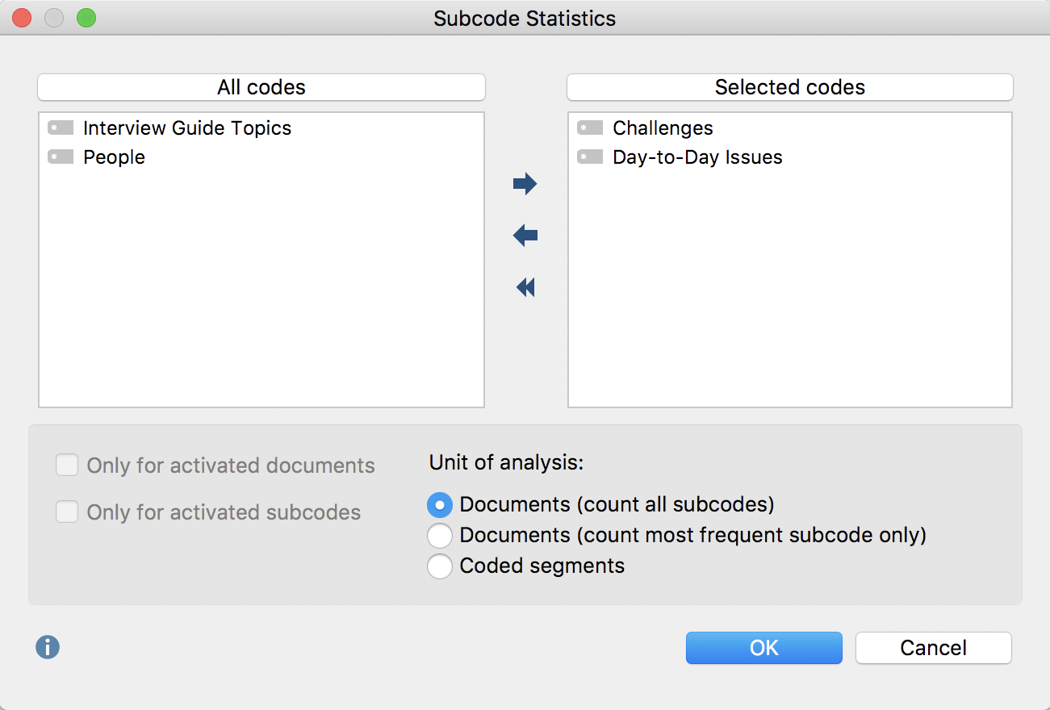
Task: Click the double left arrow to remove all codes
Action: 525,287
